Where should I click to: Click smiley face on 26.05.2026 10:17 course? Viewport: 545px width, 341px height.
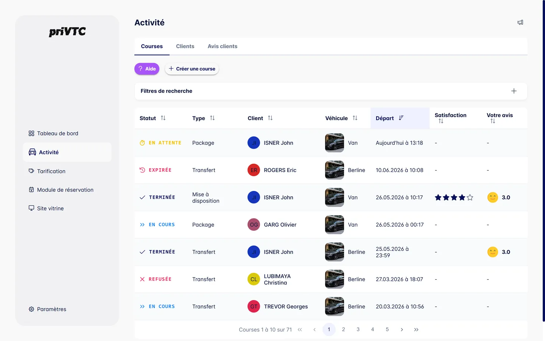point(493,197)
